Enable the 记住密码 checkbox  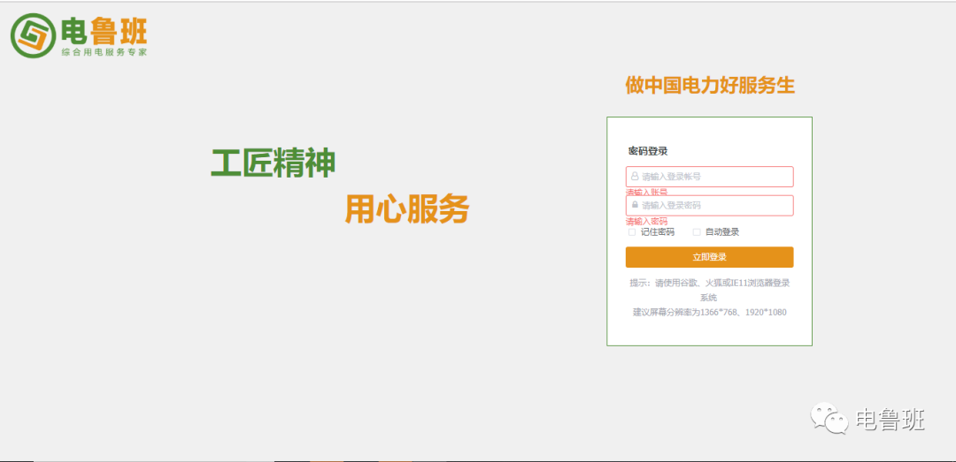(x=632, y=232)
